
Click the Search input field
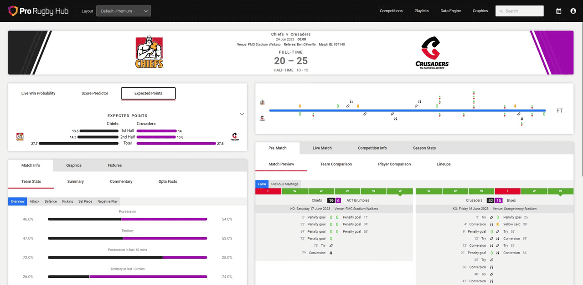pos(523,11)
